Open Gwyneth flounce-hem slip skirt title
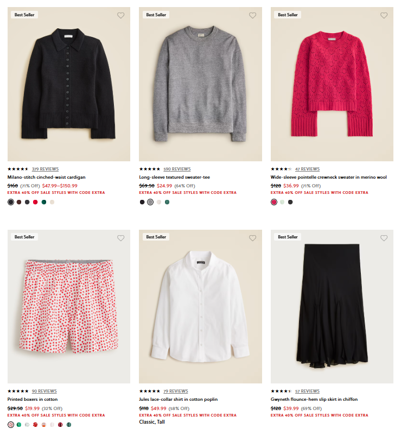The width and height of the screenshot is (401, 441). click(314, 399)
